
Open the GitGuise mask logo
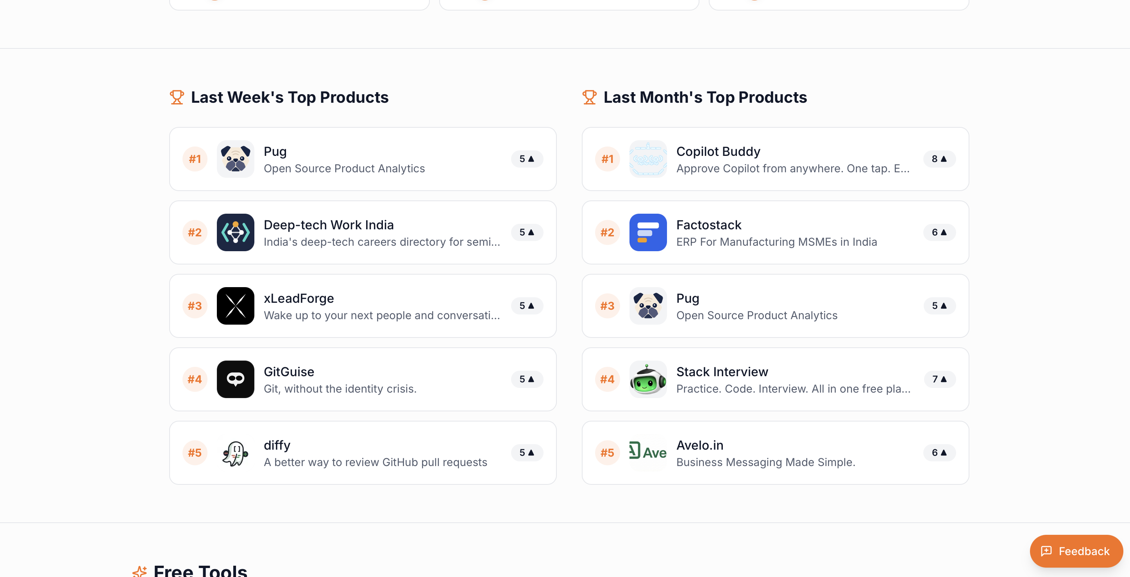(x=236, y=379)
